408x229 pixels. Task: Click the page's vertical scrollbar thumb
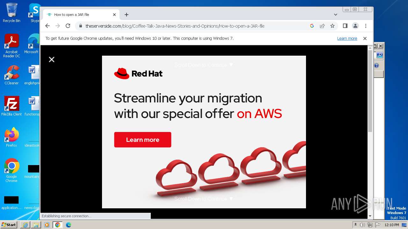pyautogui.click(x=370, y=91)
